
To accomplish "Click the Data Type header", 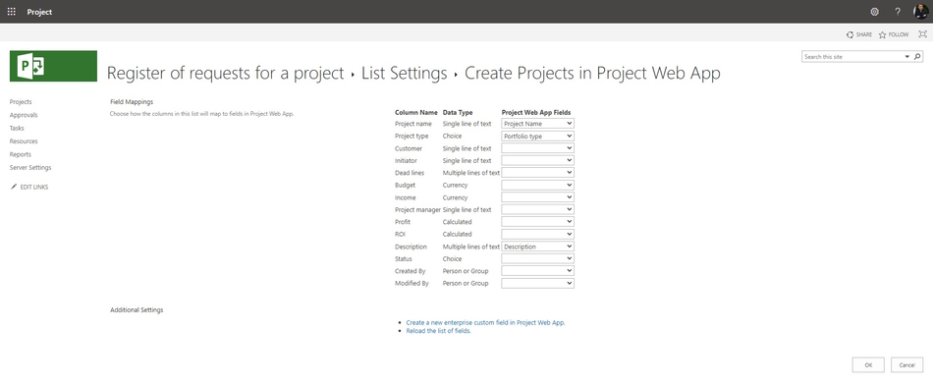I will [458, 112].
